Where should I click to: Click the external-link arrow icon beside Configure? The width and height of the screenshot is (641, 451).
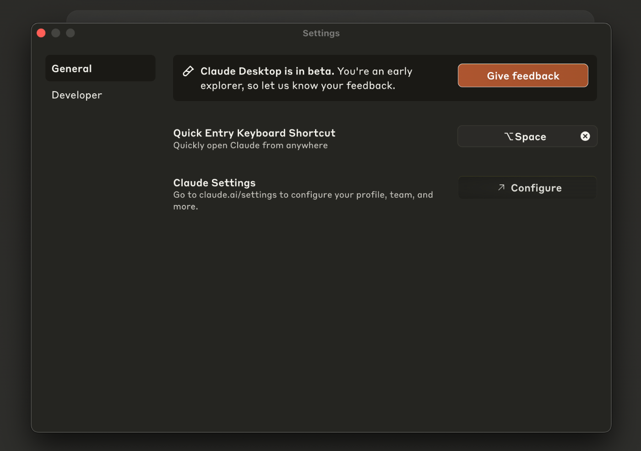pyautogui.click(x=501, y=188)
